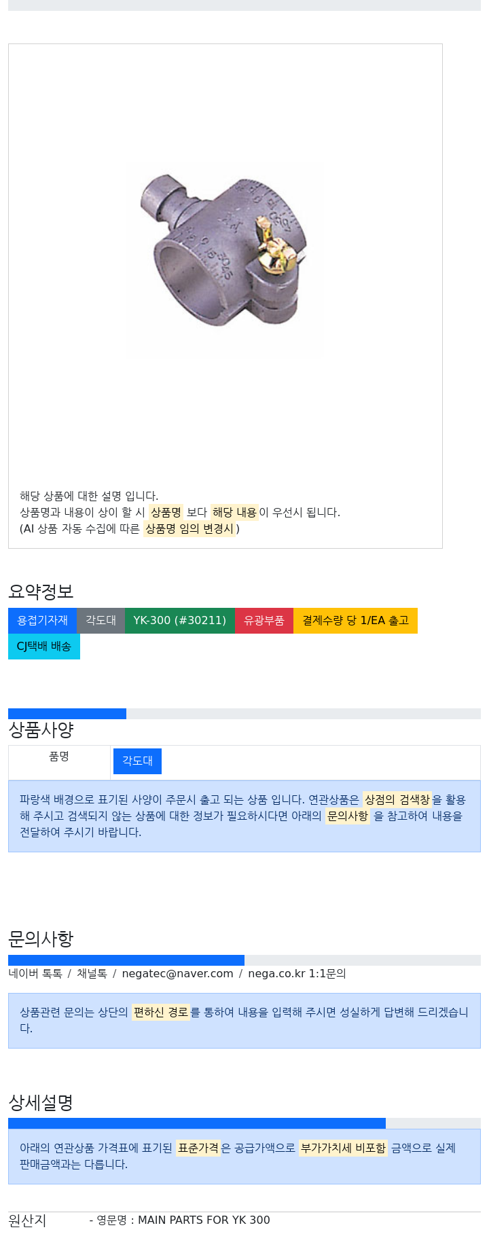
Task: Click the 상품사양 section heading
Action: tap(41, 730)
